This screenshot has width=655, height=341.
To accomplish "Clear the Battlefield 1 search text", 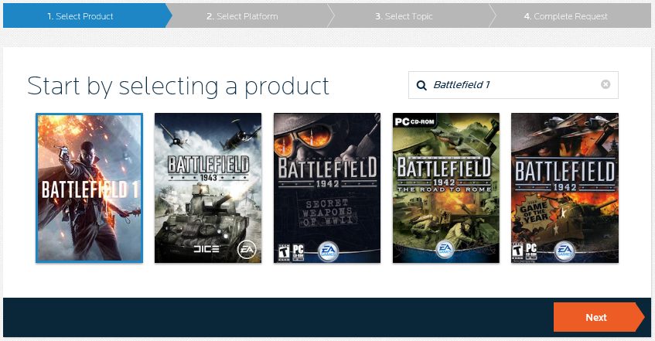I will pyautogui.click(x=606, y=84).
